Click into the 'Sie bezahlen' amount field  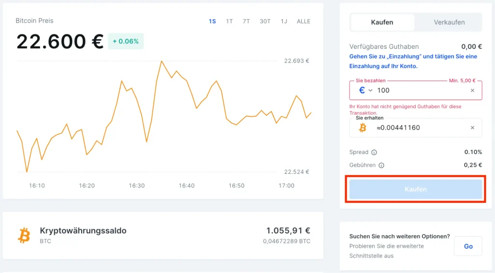[421, 90]
